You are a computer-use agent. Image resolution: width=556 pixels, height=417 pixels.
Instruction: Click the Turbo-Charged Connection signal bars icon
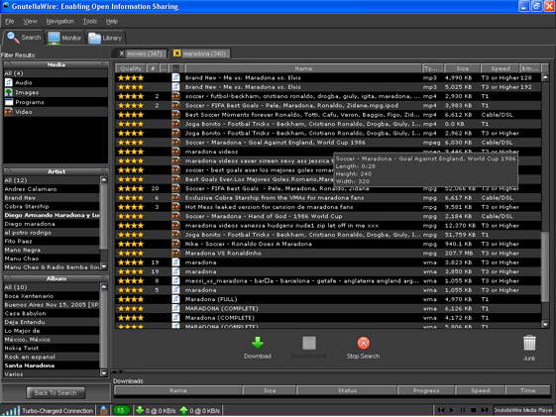[x=12, y=411]
